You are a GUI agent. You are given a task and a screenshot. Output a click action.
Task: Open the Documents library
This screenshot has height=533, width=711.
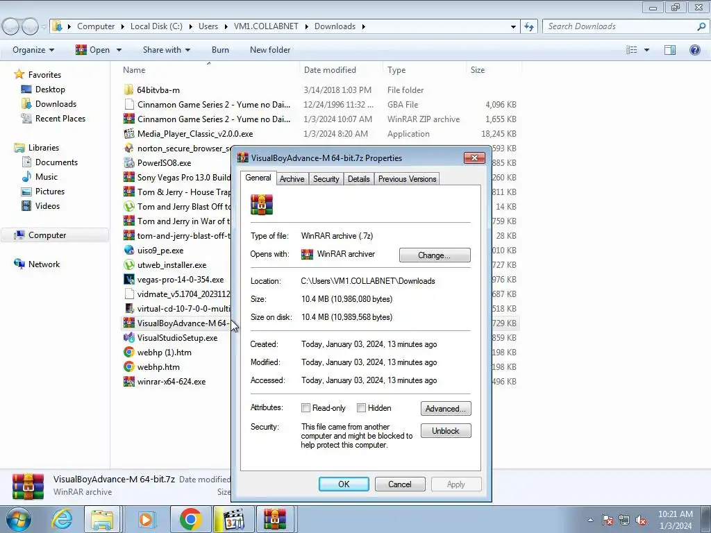click(x=56, y=162)
